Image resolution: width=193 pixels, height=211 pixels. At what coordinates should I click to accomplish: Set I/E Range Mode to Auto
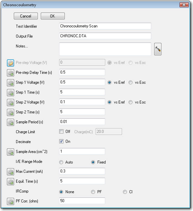point(61,162)
